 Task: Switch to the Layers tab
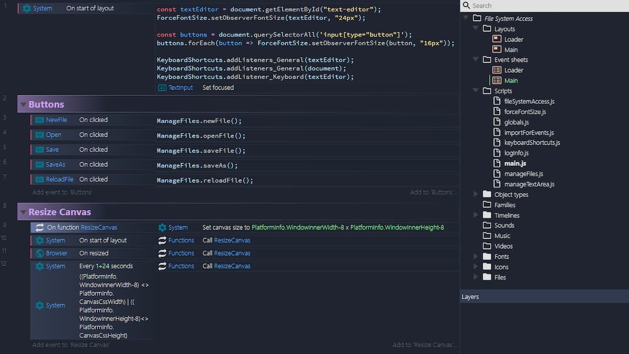click(x=470, y=296)
